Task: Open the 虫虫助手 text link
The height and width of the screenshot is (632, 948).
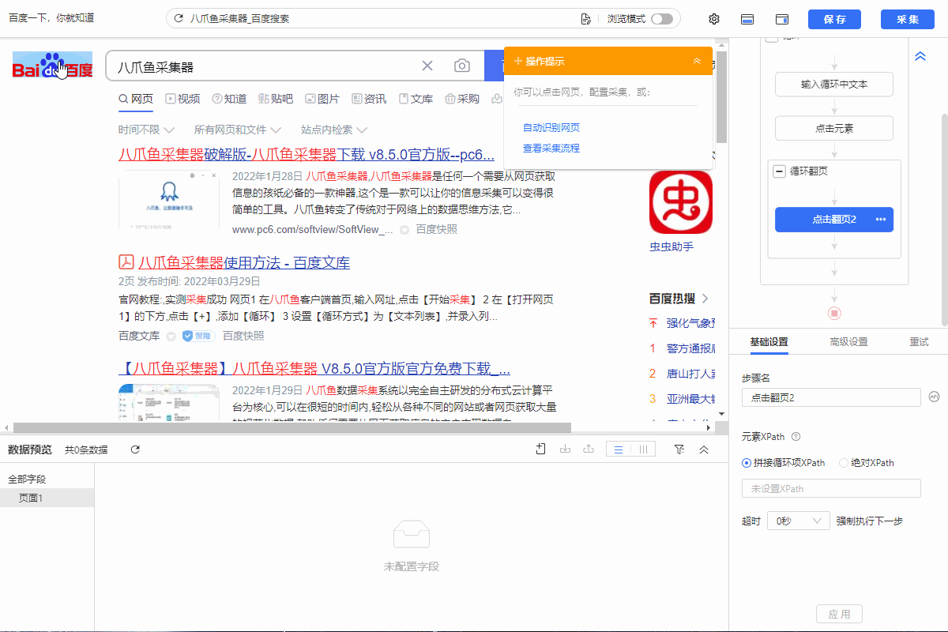Action: (x=671, y=246)
